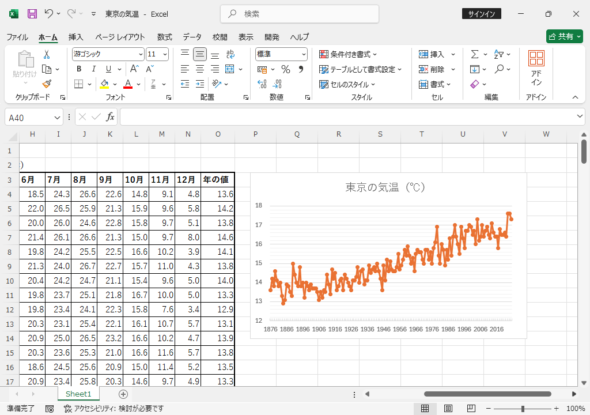Click Merge and Center icon

(229, 69)
